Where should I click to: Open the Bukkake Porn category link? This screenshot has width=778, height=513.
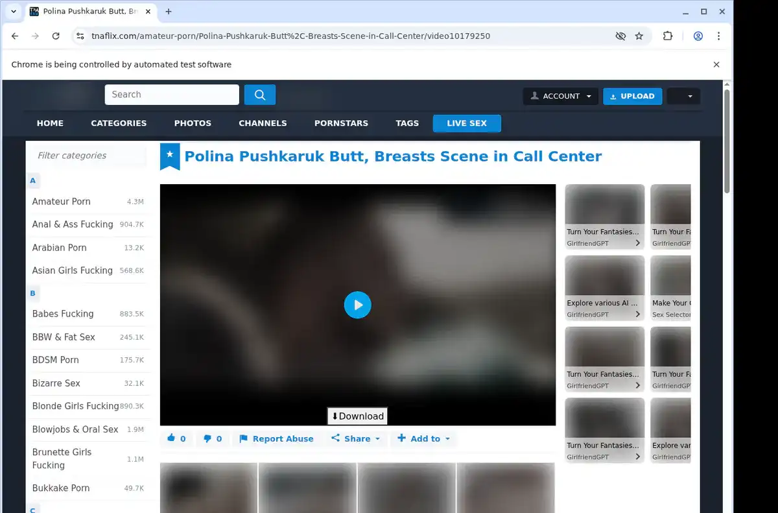click(61, 488)
